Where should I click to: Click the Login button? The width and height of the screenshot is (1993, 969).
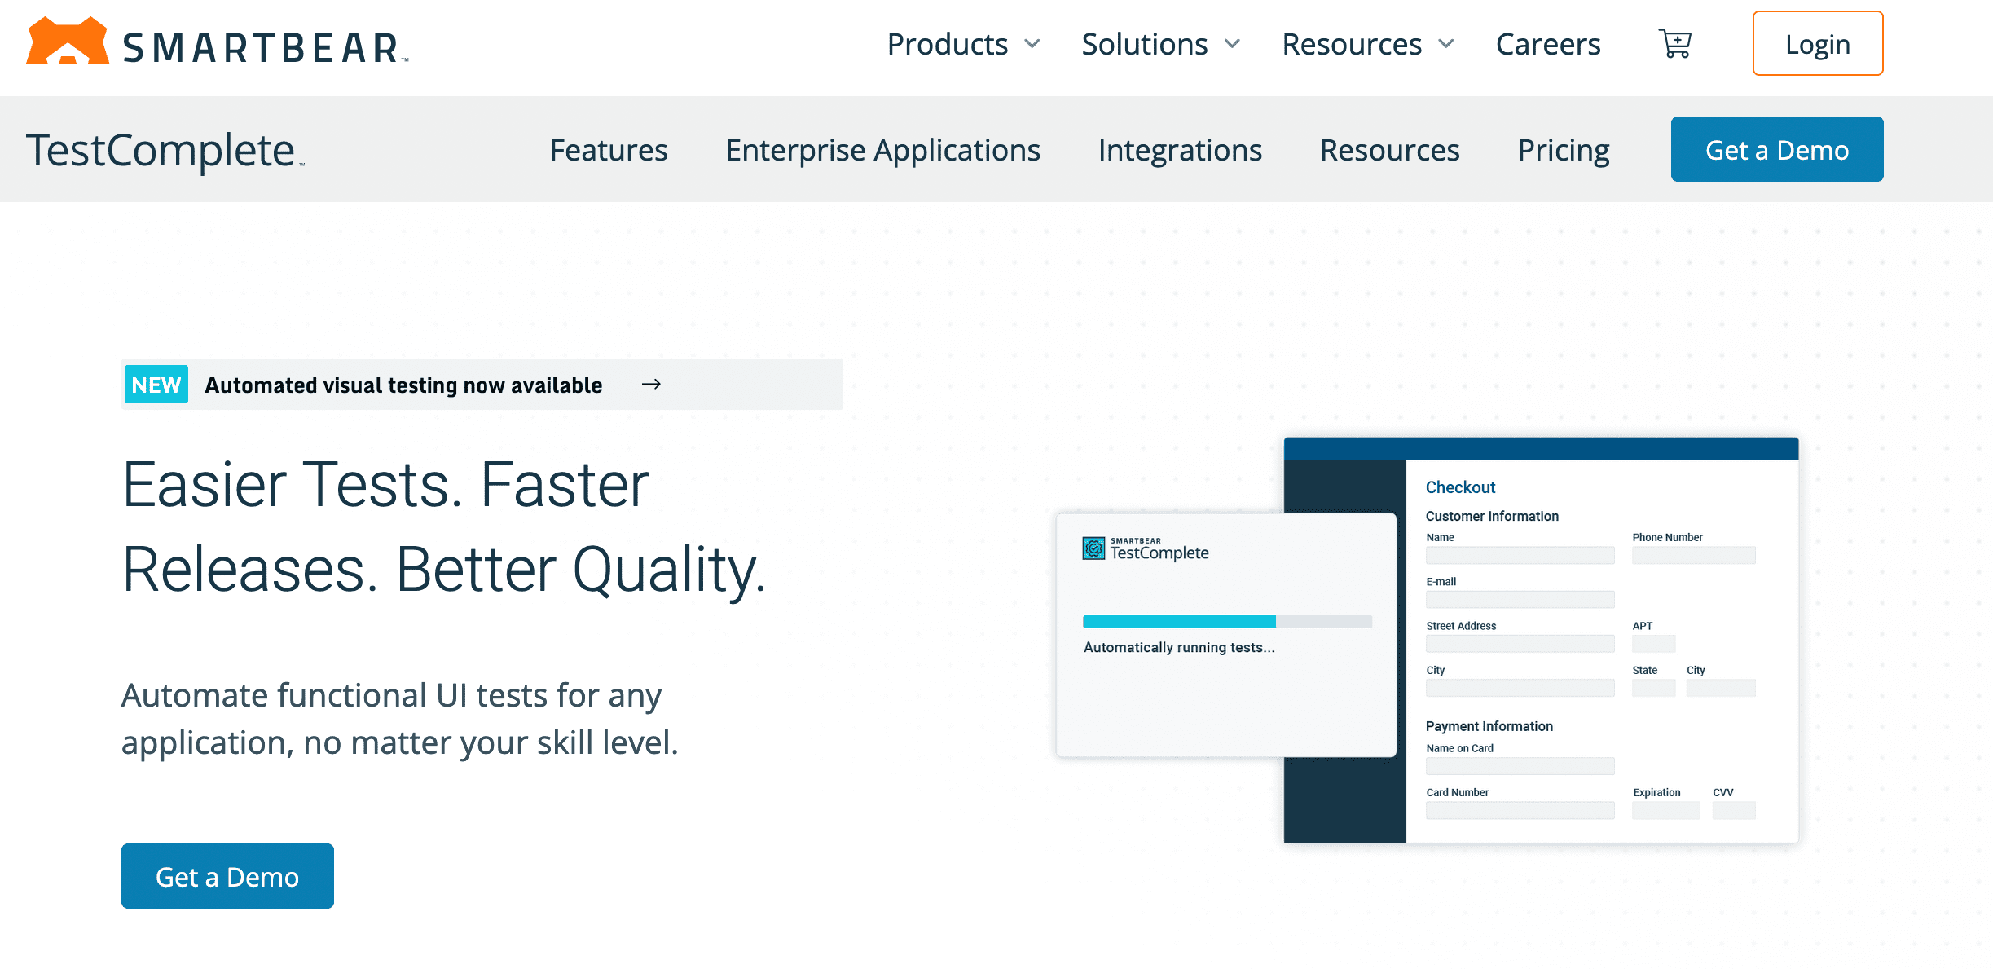[1817, 44]
